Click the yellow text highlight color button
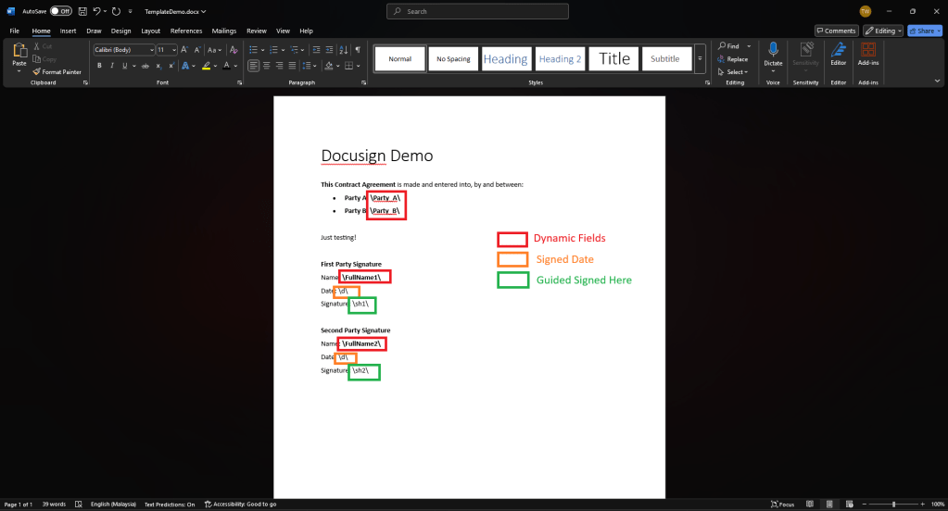This screenshot has height=511, width=948. [206, 66]
